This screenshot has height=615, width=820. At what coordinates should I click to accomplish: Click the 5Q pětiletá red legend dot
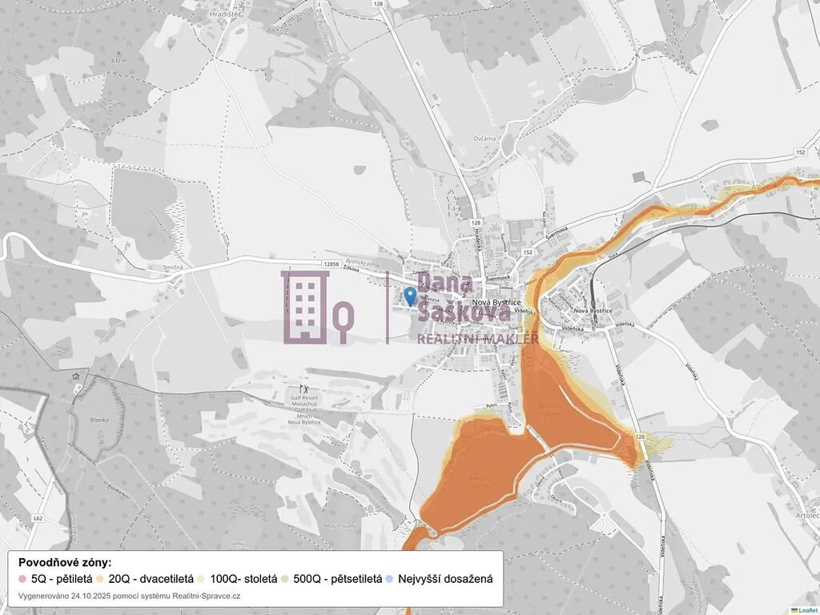[22, 579]
